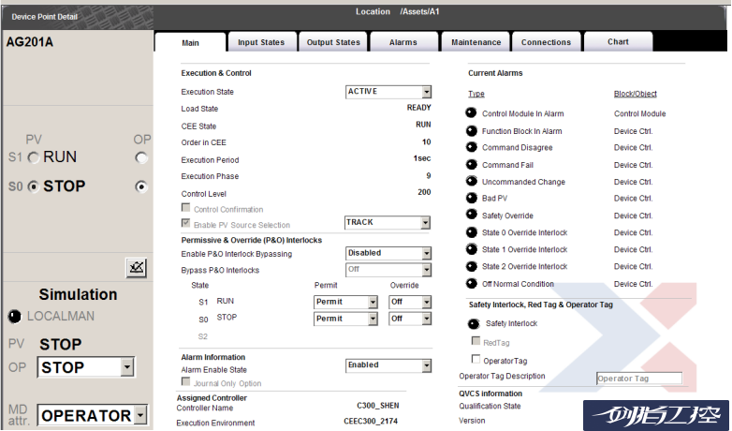Open the Chart tab
Image resolution: width=732 pixels, height=431 pixels.
coord(618,42)
